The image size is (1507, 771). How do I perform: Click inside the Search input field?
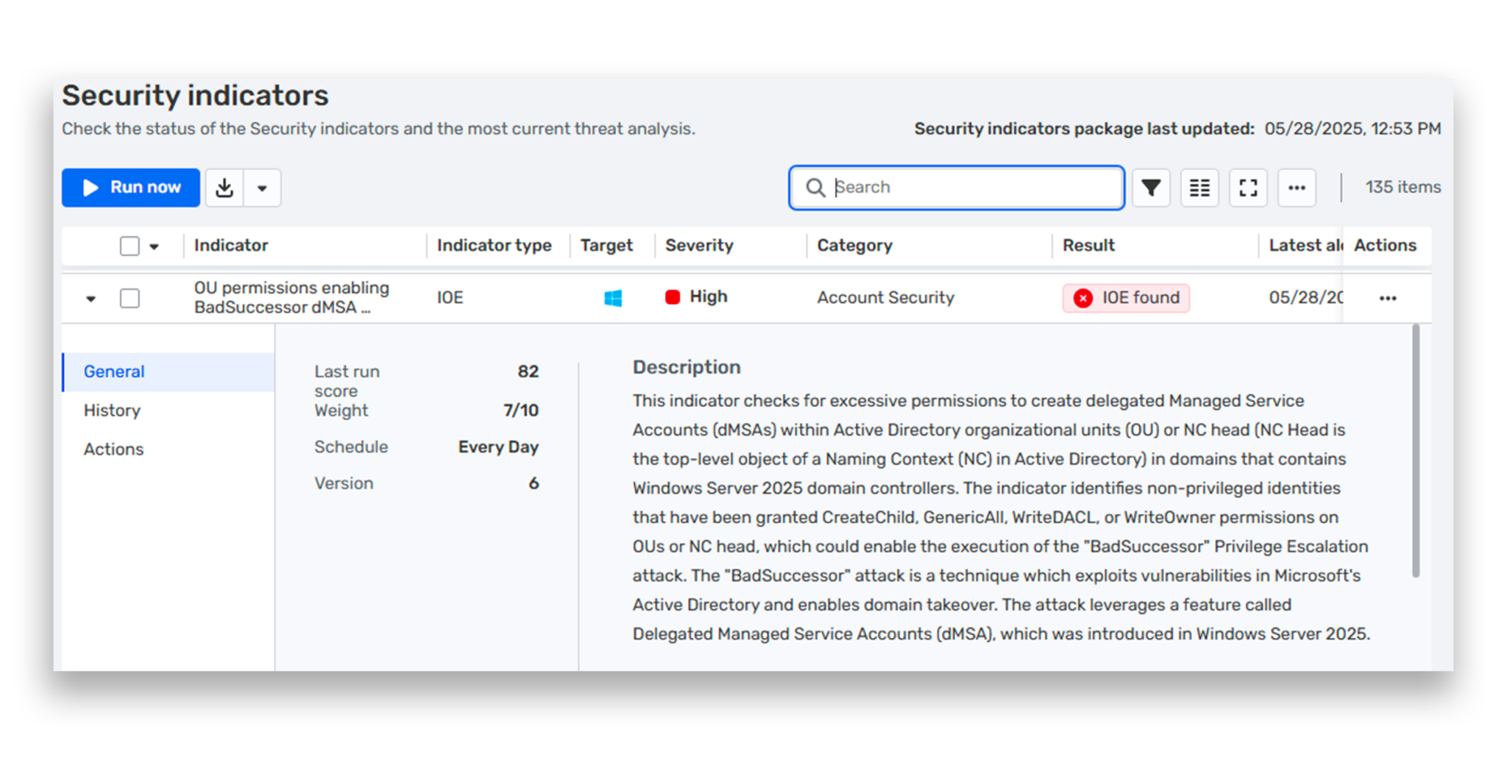[x=957, y=188]
